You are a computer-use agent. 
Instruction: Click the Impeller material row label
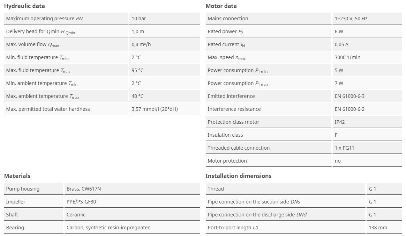point(16,202)
